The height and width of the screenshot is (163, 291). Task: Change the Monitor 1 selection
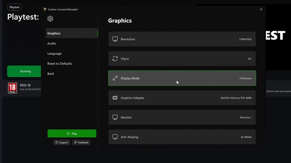[x=246, y=118]
